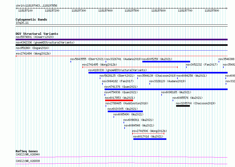Screen dimensions: 235x167
Task: Open esv2741495 (Wong2012b) variant label
Action: point(100,65)
